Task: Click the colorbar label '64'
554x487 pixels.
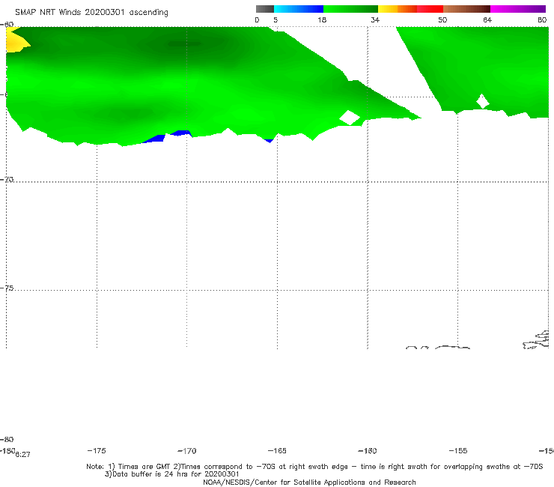Action: 487,20
